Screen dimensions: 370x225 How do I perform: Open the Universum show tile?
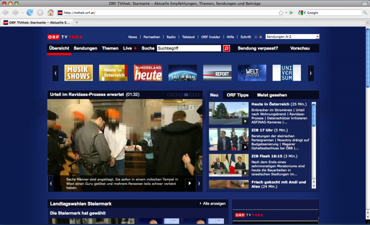tap(287, 73)
